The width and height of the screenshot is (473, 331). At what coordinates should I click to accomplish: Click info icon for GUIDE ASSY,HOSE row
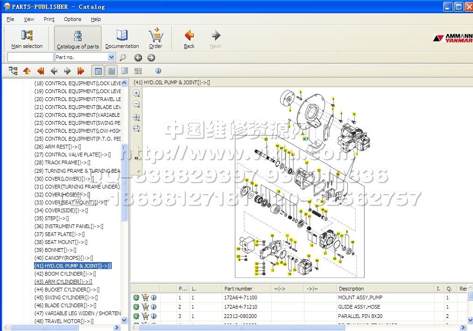154,307
